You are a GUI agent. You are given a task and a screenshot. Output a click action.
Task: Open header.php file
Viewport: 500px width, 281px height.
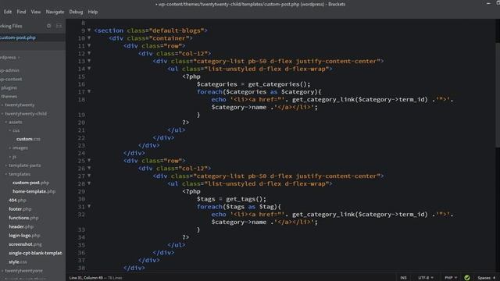21,226
